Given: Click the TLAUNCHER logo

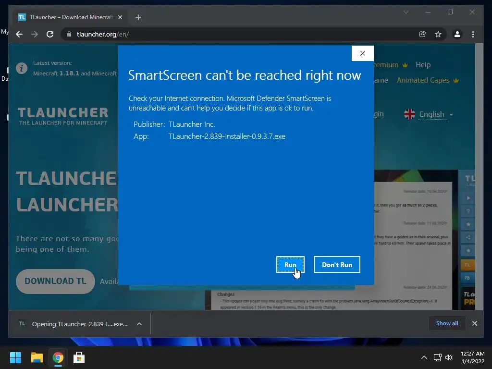Looking at the screenshot, I should pyautogui.click(x=63, y=116).
